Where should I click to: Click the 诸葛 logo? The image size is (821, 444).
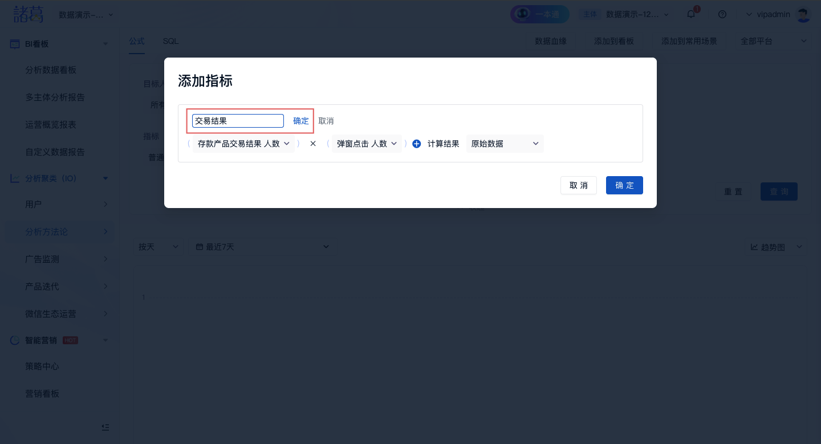[x=29, y=14]
